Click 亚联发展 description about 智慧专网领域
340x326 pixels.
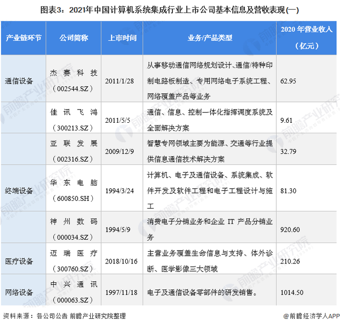click(210, 151)
